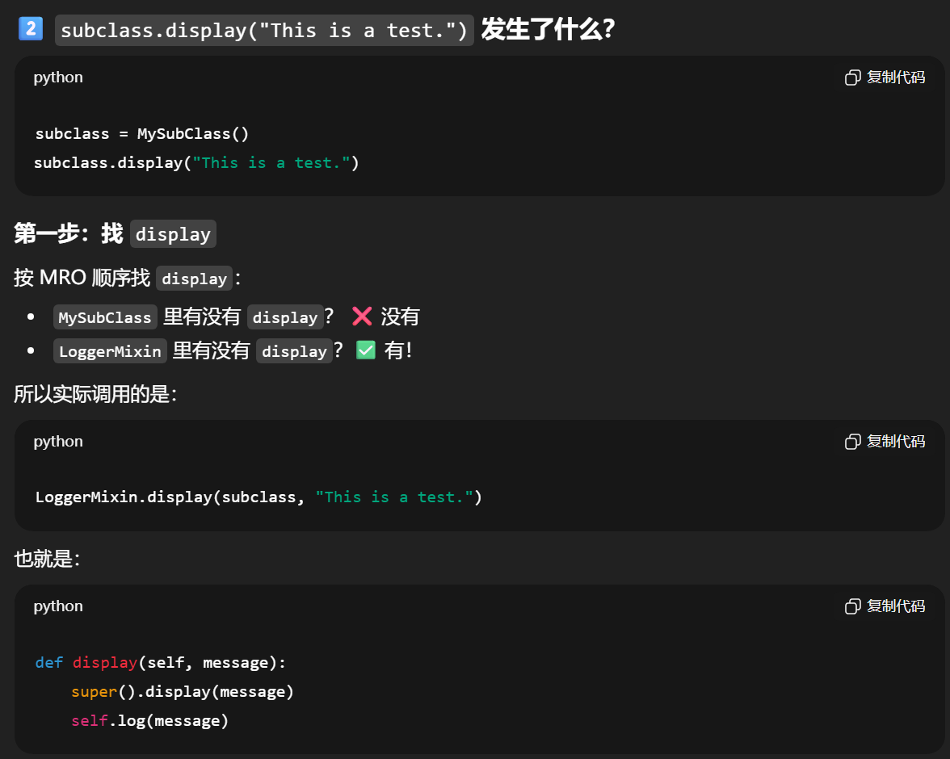Click the inline code subclass.display in the heading
Screen dimensions: 950x759
tap(264, 31)
